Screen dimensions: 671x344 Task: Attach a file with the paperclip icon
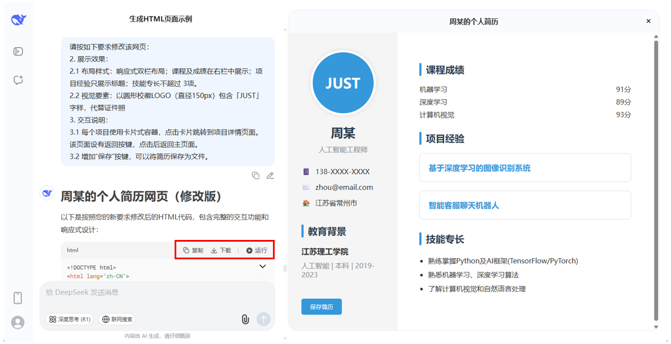[245, 319]
